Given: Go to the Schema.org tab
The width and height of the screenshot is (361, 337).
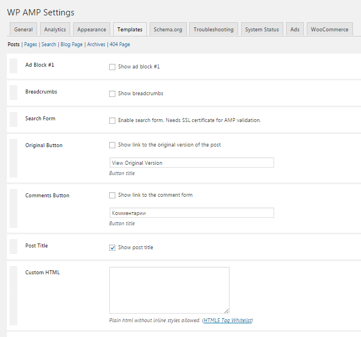Looking at the screenshot, I should (168, 29).
